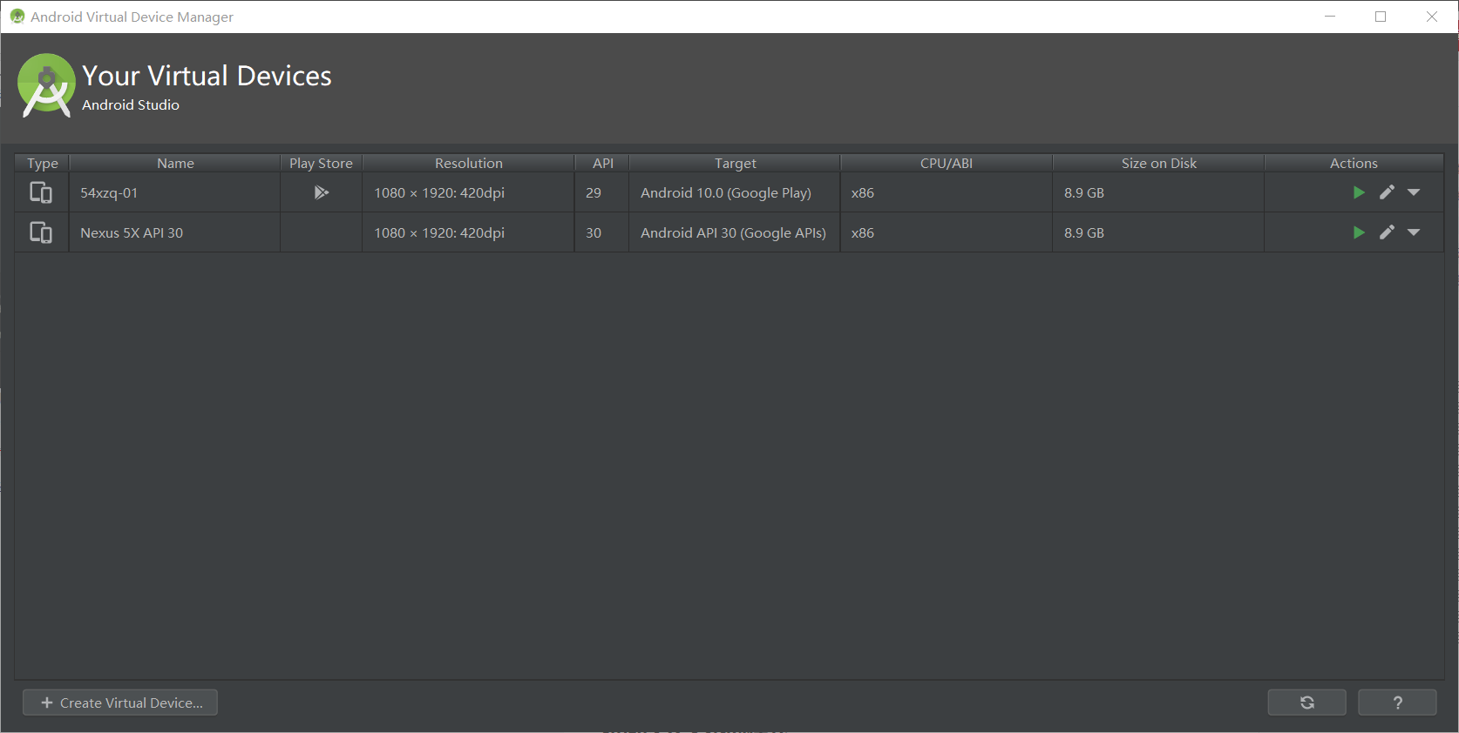Click 8.9 GB size in 54xzq-01 row
1459x733 pixels.
click(1083, 192)
